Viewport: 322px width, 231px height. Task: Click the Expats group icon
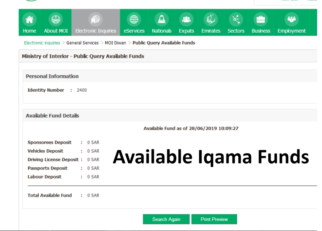186,19
